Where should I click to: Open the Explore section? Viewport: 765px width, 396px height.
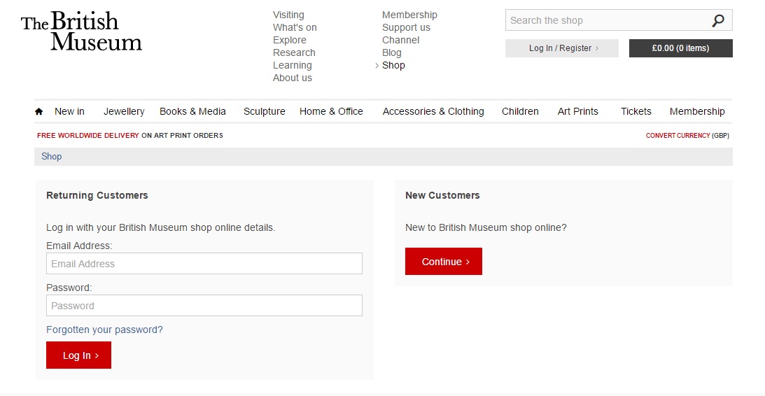290,40
